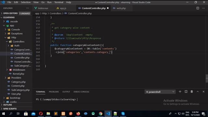Switch to the web.php tab
This screenshot has height=117, width=208.
click(121, 8)
